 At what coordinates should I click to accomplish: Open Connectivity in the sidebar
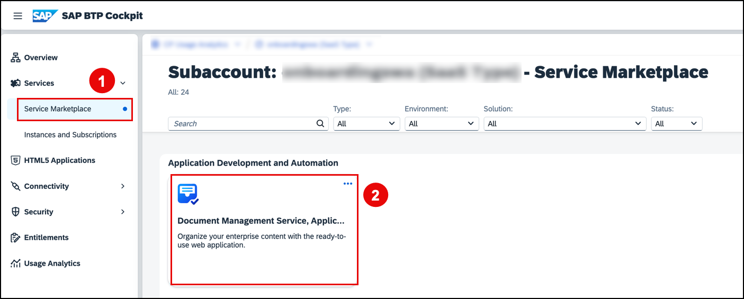click(x=47, y=186)
